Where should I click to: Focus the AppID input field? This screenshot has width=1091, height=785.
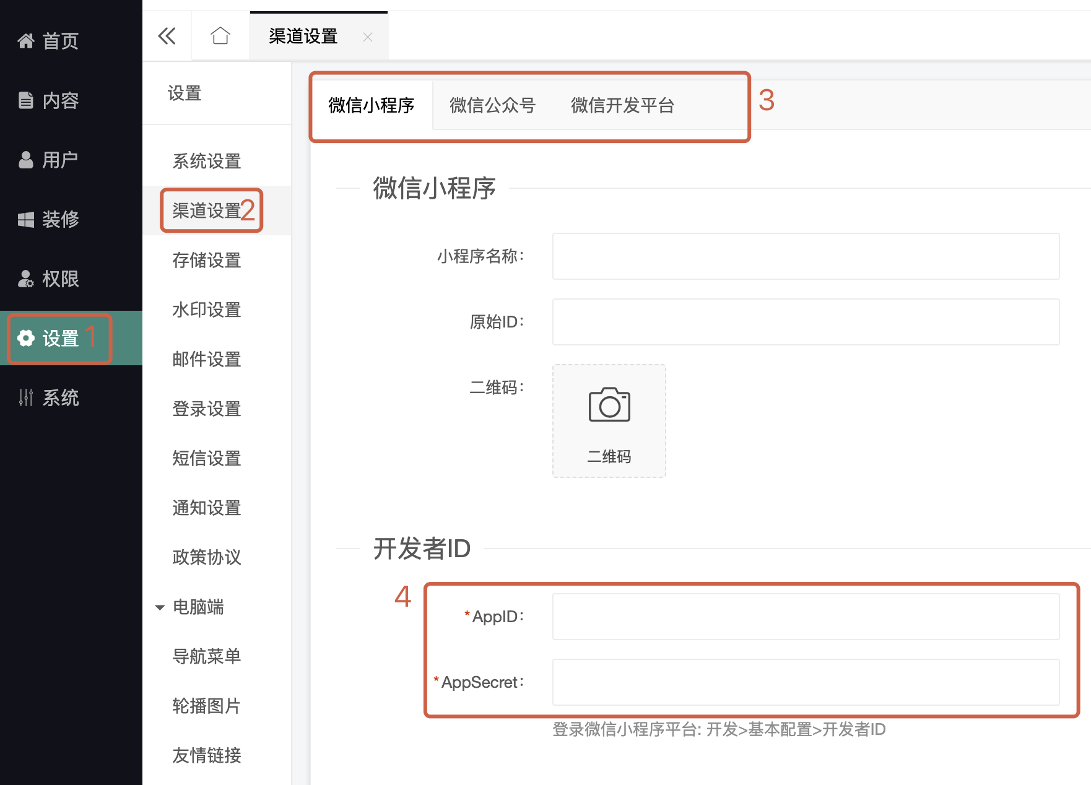(x=806, y=617)
